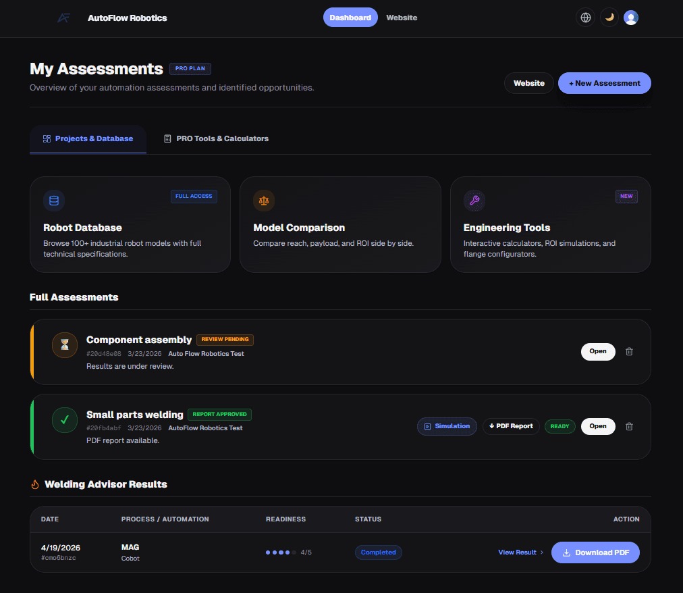
Task: Click View Result for the MAG assessment
Action: coord(516,552)
